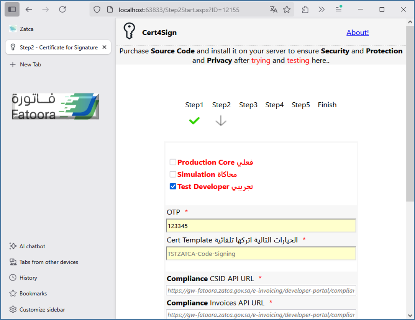Open History from the sidebar

(x=28, y=277)
